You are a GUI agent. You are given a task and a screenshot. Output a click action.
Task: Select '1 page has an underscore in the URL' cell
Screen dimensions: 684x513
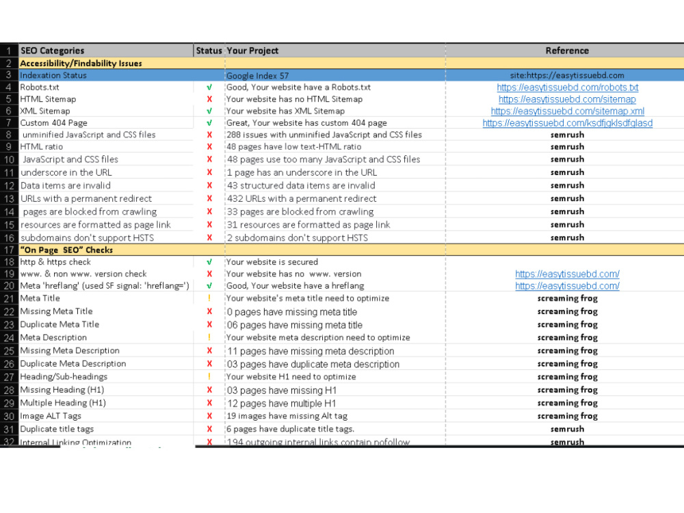[335, 172]
